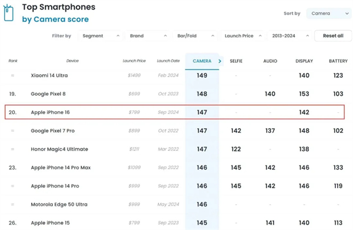This screenshot has height=230, width=353.
Task: Switch to the AUDIO score column
Action: pos(270,61)
